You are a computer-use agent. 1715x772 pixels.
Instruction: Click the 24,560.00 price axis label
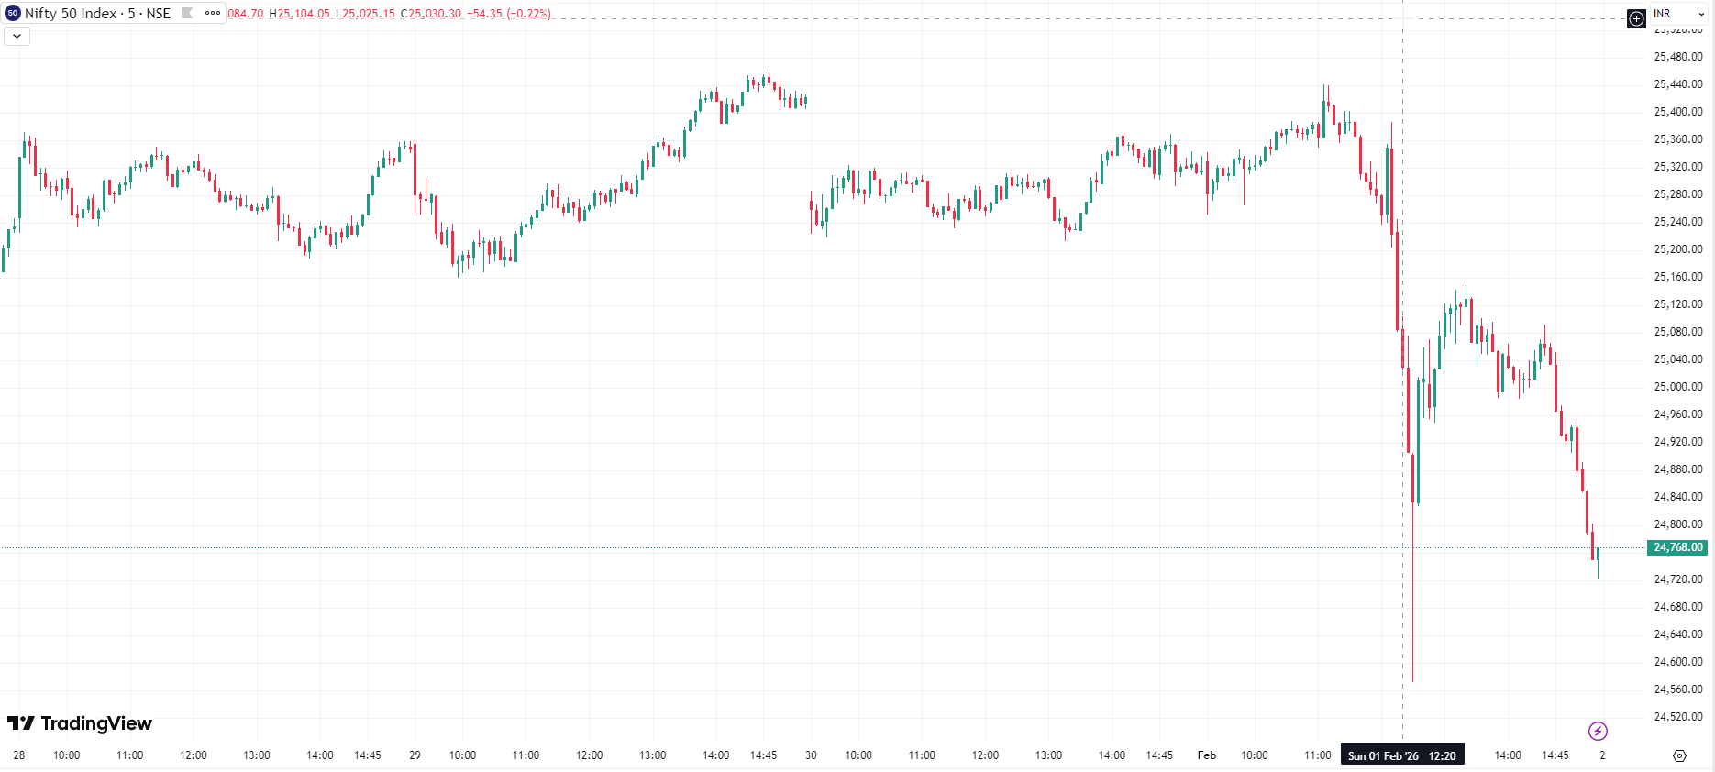pos(1678,689)
